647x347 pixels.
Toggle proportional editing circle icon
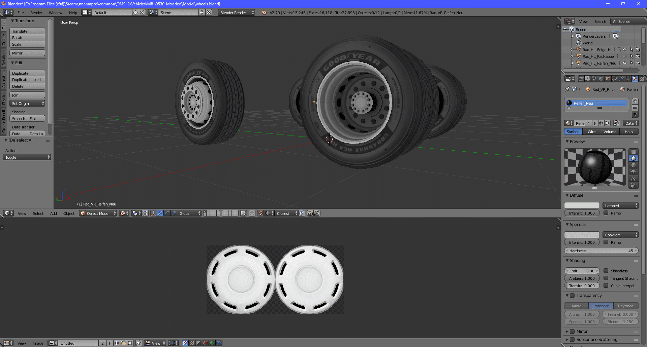pyautogui.click(x=252, y=214)
